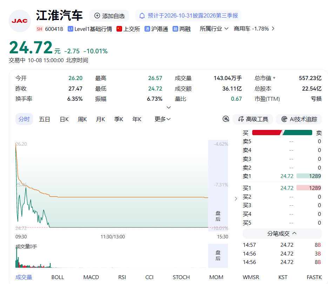This screenshot has width=328, height=284.
Task: Click the 融 badge for 两融
Action: coord(175,29)
